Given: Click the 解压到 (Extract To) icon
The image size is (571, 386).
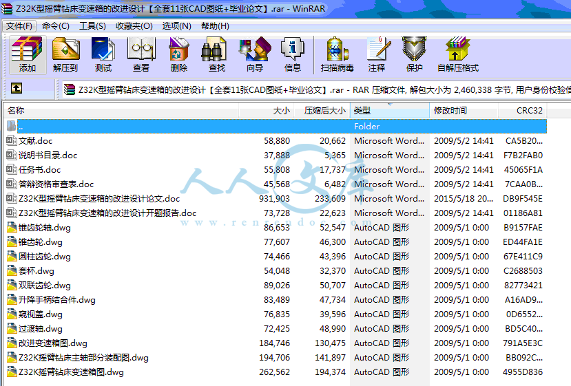Looking at the screenshot, I should [x=65, y=54].
